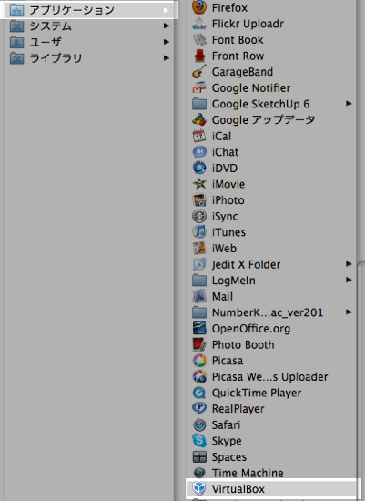Expand the ユーザ submenu arrow
The height and width of the screenshot is (501, 365).
click(x=167, y=42)
